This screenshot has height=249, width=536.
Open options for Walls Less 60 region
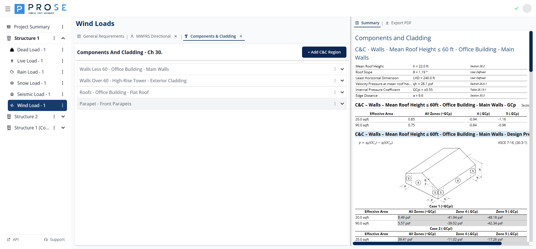tap(335, 69)
